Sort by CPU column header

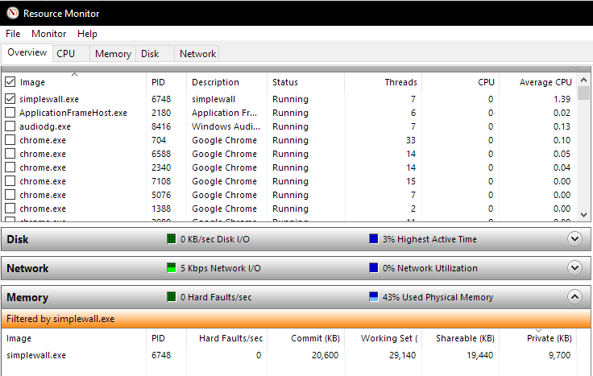click(486, 82)
